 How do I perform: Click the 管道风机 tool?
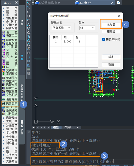pyautogui.click(x=10, y=78)
